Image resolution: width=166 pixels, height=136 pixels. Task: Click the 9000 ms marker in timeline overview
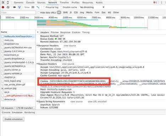click(125, 18)
